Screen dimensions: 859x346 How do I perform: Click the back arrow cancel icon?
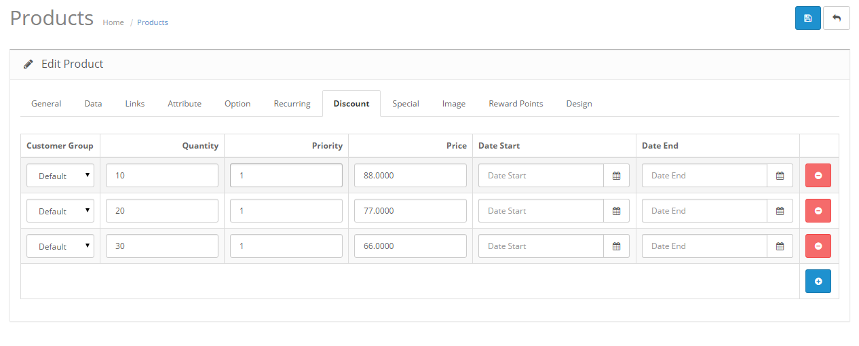pos(836,18)
